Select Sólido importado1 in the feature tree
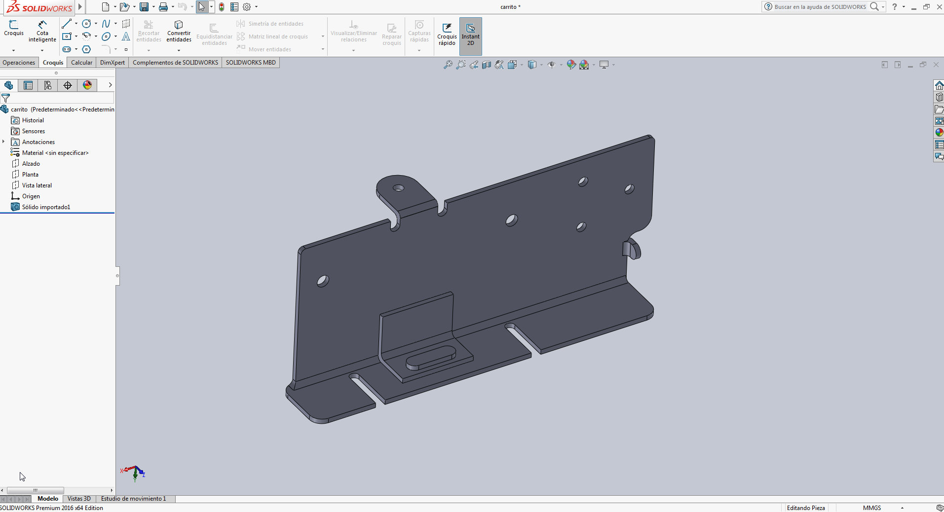 (x=46, y=207)
